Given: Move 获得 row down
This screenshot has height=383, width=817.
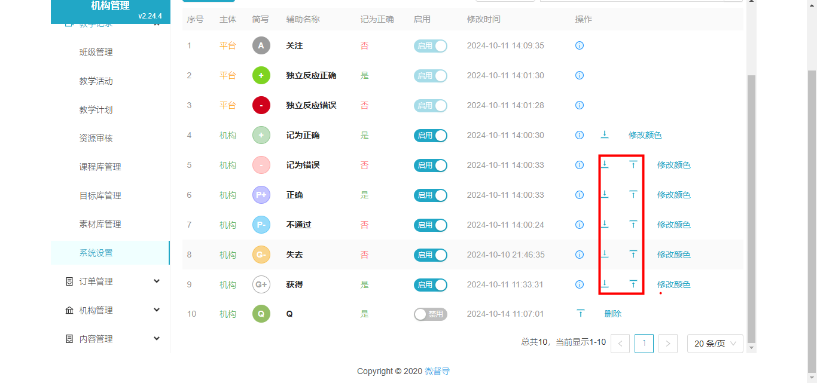Looking at the screenshot, I should 605,284.
